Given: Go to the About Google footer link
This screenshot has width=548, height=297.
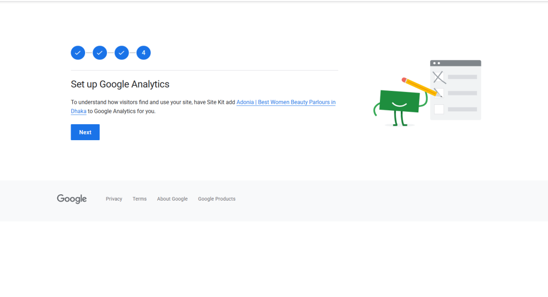Looking at the screenshot, I should tap(172, 199).
